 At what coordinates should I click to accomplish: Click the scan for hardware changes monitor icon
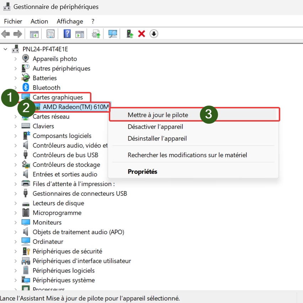pyautogui.click(x=113, y=34)
